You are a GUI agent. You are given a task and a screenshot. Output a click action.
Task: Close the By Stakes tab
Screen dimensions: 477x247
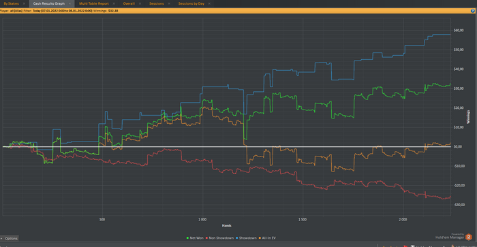tap(24, 3)
